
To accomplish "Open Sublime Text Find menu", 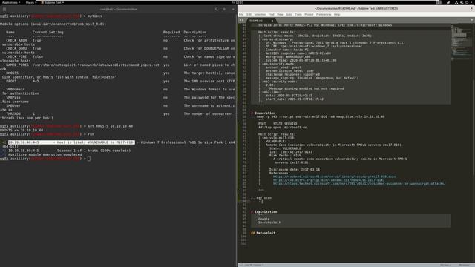I will pos(271,14).
